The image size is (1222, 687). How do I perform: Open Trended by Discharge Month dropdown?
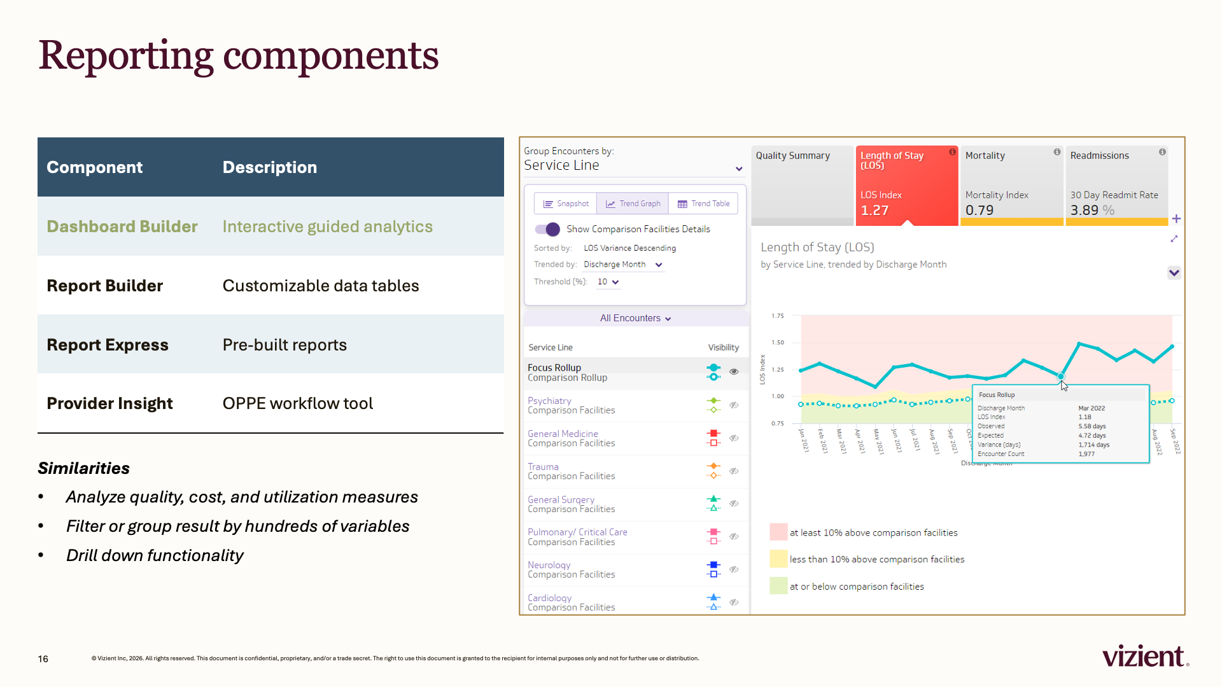pyautogui.click(x=623, y=265)
